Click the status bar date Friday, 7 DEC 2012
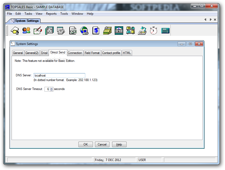 [108, 160]
